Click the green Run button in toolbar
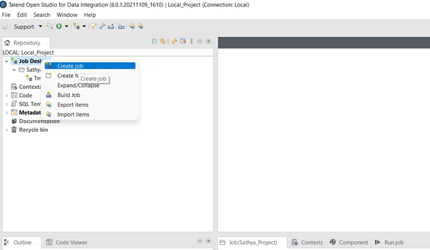The width and height of the screenshot is (430, 250). click(x=59, y=26)
